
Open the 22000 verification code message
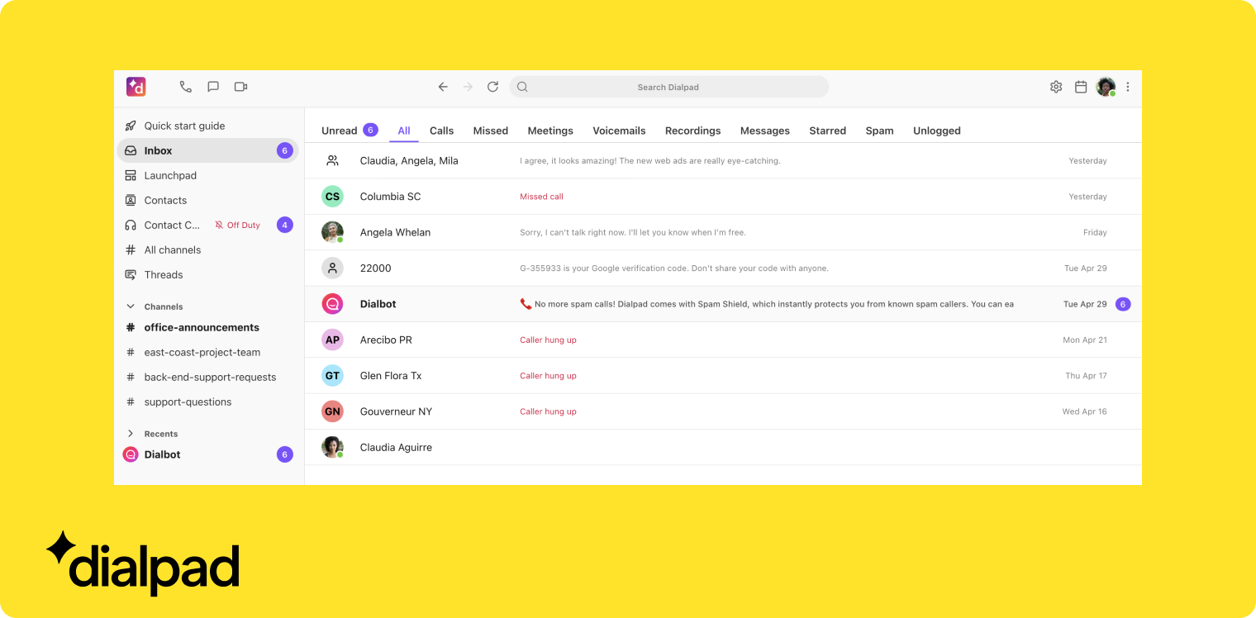tap(723, 268)
